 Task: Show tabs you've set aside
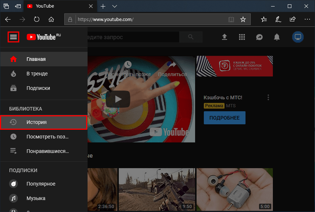click(x=6, y=6)
